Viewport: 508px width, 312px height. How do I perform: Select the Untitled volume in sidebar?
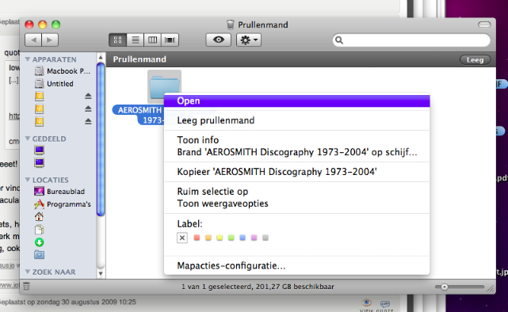coord(54,83)
